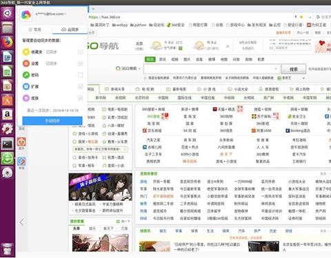Click the blue 扩展 sync icon
331x258 pixels.
(26, 87)
